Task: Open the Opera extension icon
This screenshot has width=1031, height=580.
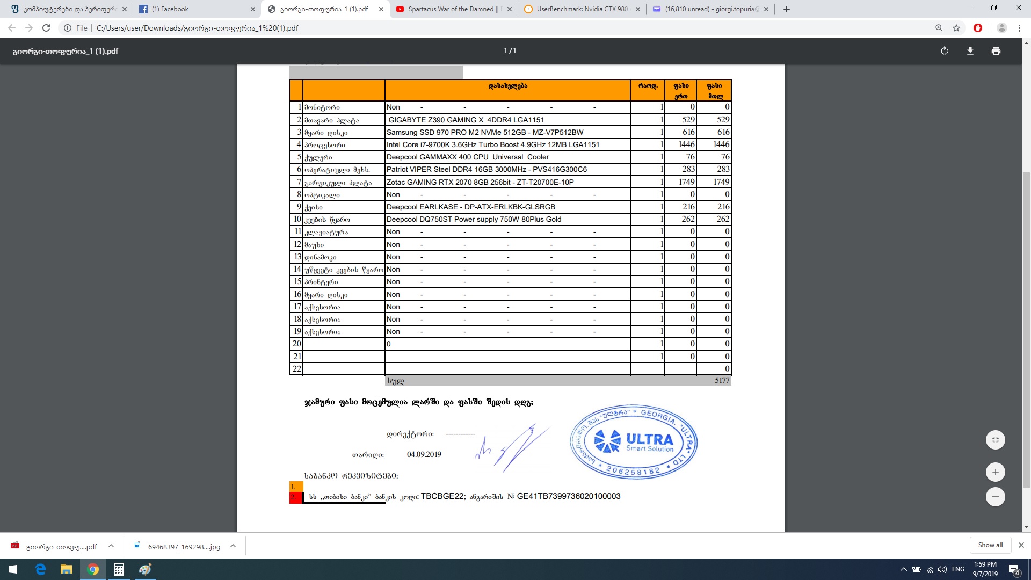Action: [x=978, y=28]
